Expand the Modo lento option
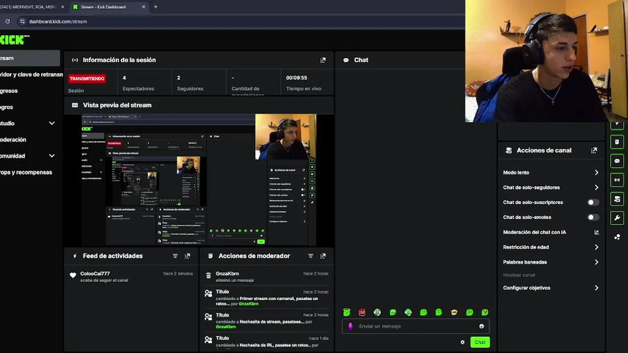Image resolution: width=628 pixels, height=353 pixels. [x=597, y=173]
